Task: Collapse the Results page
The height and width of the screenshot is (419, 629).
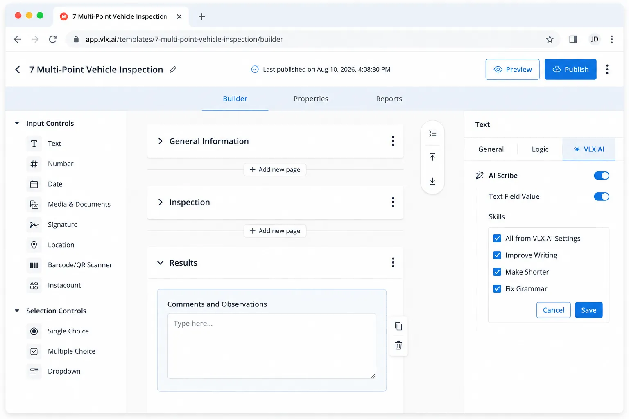Action: pyautogui.click(x=160, y=263)
